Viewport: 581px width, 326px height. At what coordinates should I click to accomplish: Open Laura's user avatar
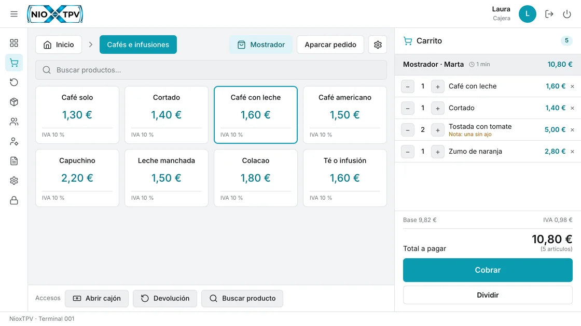pyautogui.click(x=527, y=14)
